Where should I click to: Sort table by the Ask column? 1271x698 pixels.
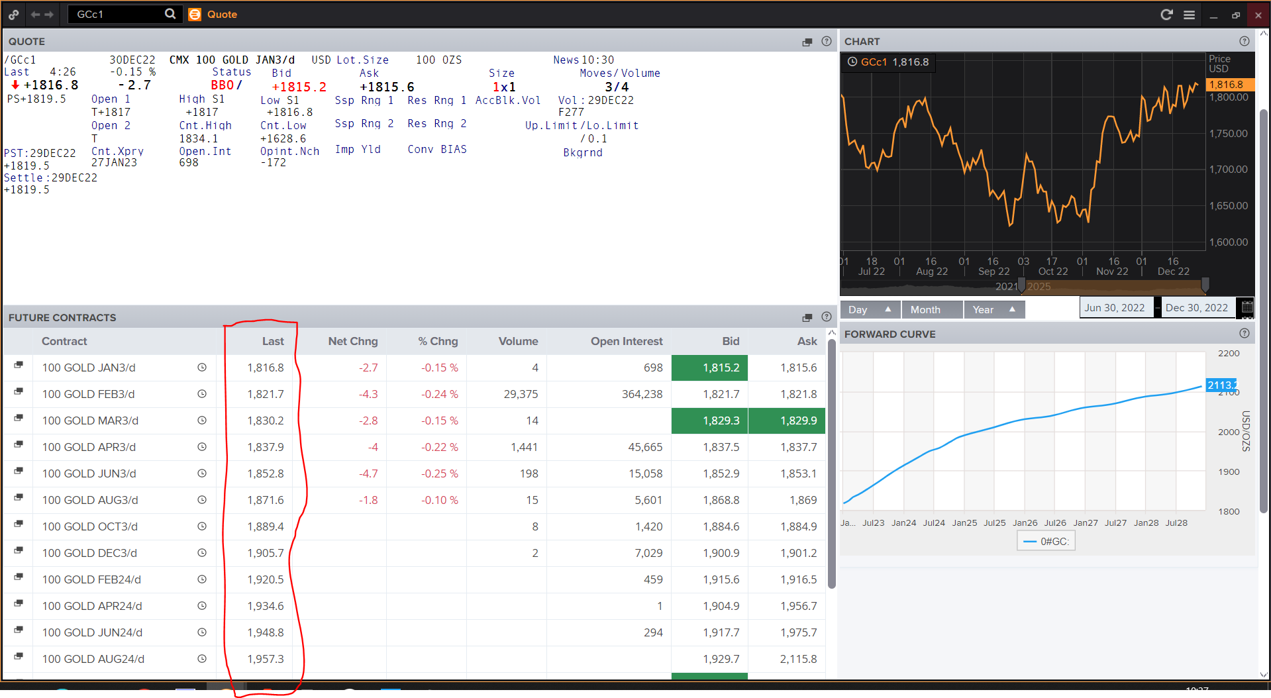click(x=807, y=341)
